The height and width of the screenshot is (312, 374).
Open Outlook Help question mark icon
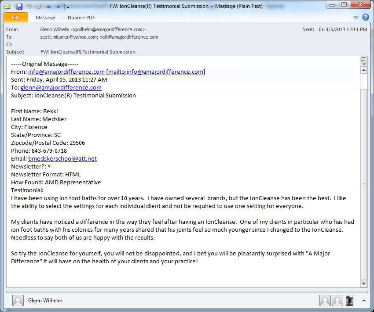tap(365, 17)
